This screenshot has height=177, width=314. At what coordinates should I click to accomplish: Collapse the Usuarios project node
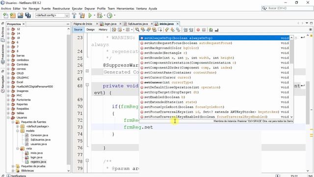8,118
